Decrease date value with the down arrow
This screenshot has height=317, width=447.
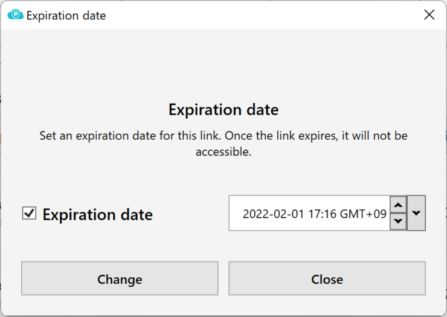click(x=398, y=221)
